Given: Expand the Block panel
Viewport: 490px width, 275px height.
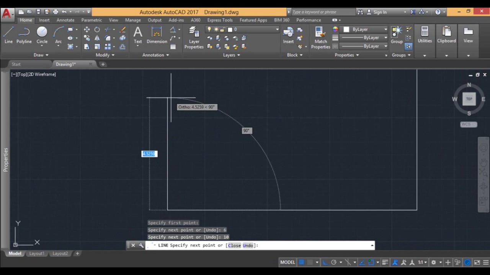Looking at the screenshot, I should [x=295, y=55].
